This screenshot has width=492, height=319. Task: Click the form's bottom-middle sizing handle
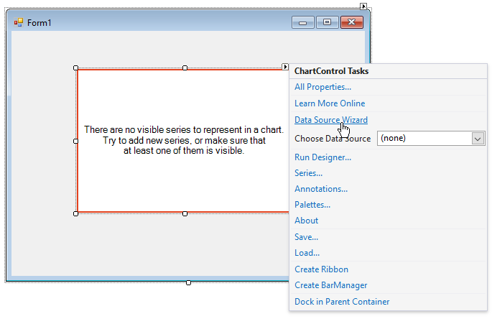click(x=188, y=283)
